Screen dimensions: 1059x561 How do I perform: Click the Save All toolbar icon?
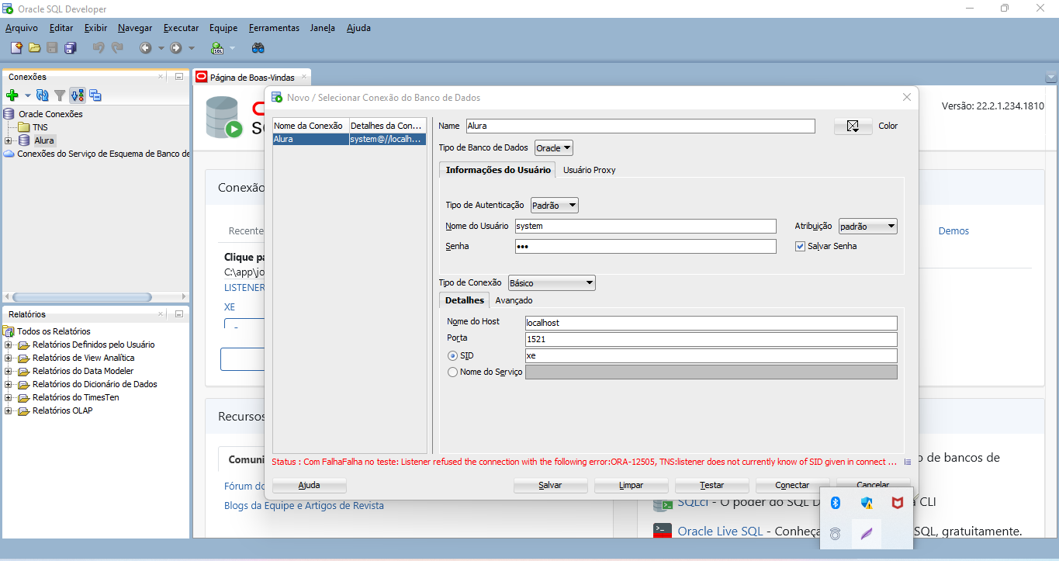tap(70, 48)
